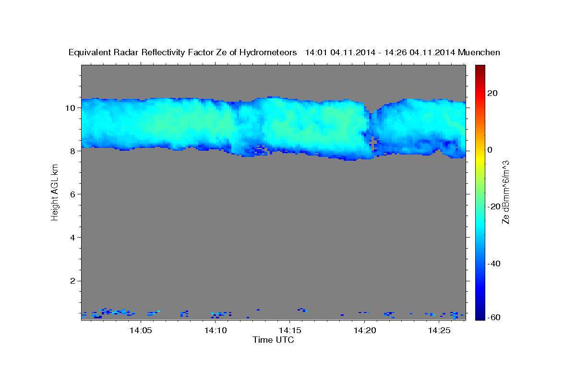Viewport: 576px width, 384px height.
Task: Select the height tick label 2
Action: (x=72, y=281)
